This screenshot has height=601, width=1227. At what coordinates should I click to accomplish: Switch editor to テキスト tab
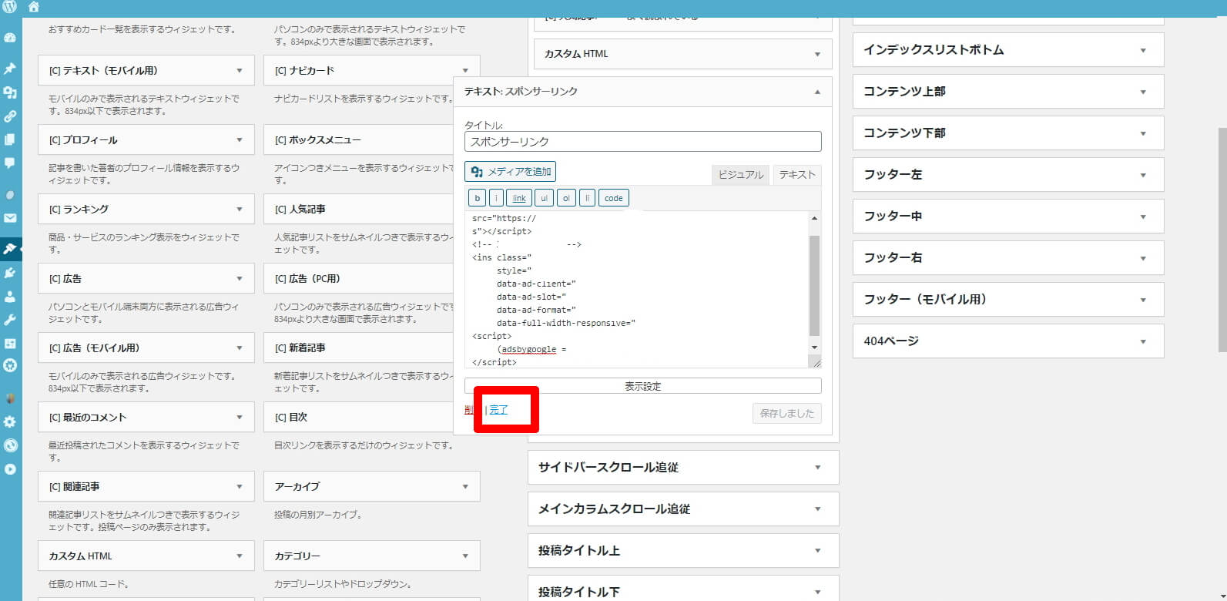pos(797,175)
